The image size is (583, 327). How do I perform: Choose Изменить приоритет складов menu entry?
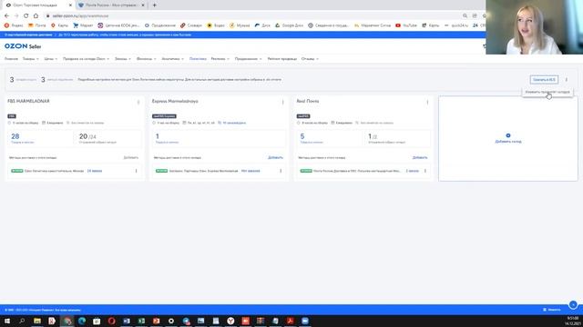tap(547, 92)
